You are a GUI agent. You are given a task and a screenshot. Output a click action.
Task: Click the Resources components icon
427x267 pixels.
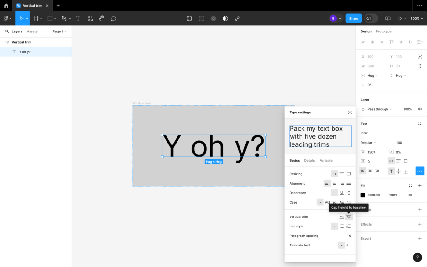coord(90,19)
